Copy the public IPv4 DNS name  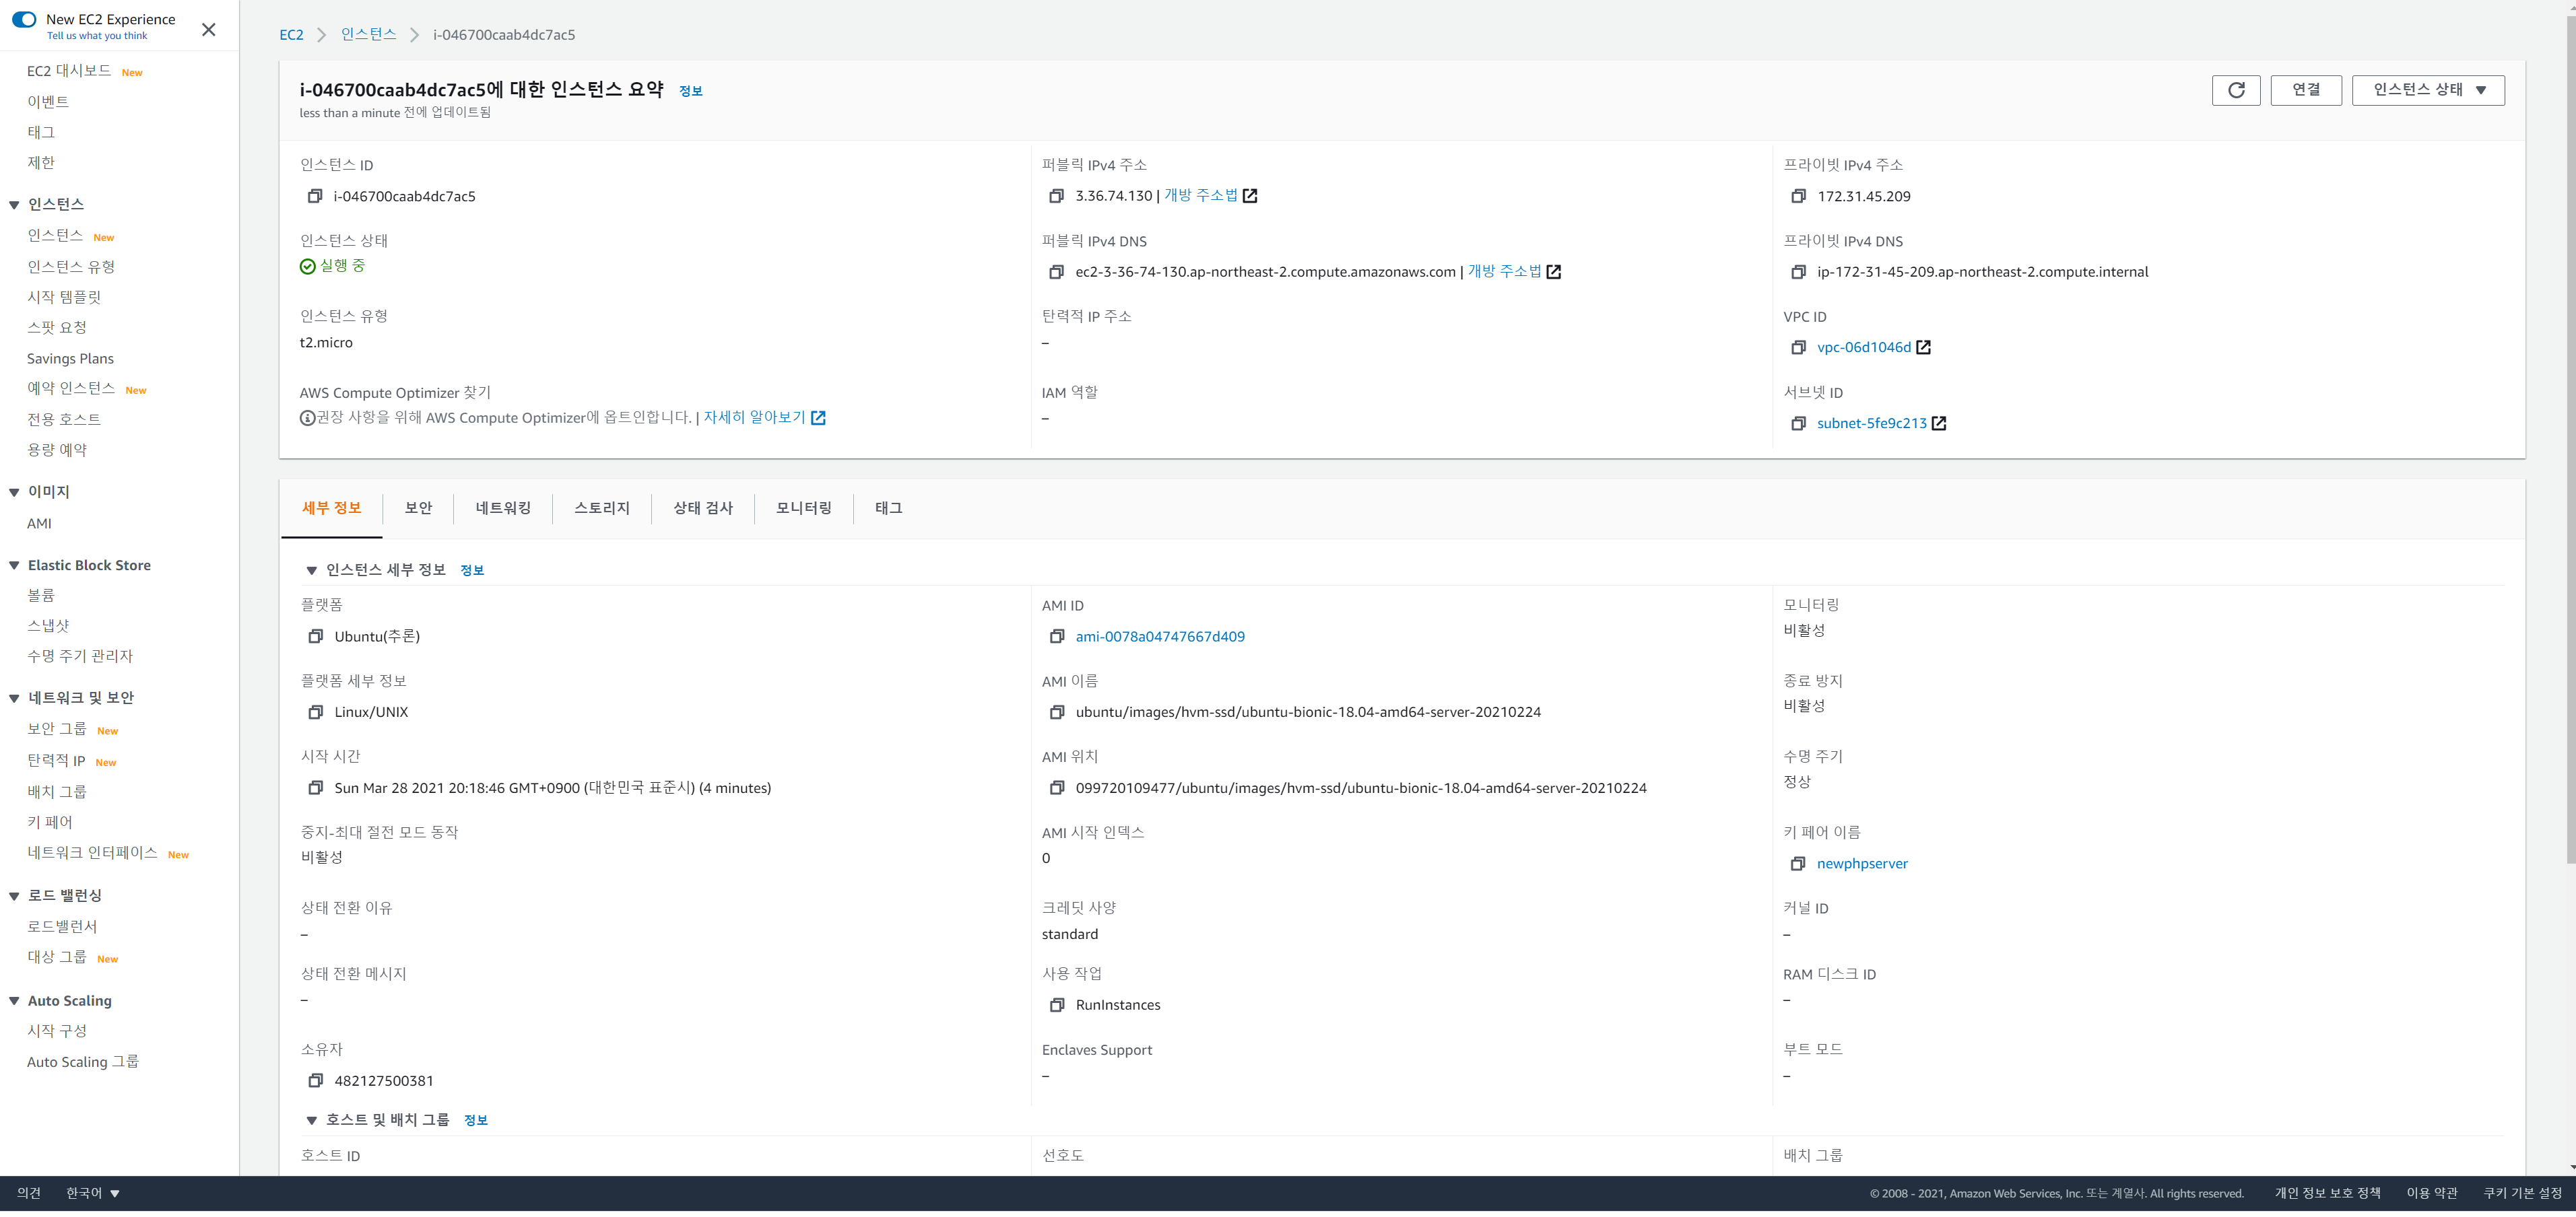tap(1056, 272)
